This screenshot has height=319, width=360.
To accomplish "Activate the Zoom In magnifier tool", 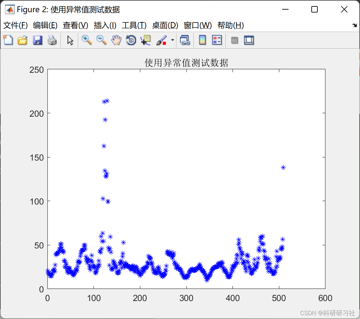I will (87, 40).
